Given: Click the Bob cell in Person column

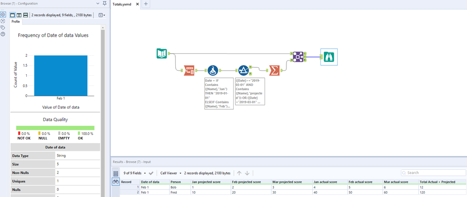Looking at the screenshot, I should click(x=180, y=187).
